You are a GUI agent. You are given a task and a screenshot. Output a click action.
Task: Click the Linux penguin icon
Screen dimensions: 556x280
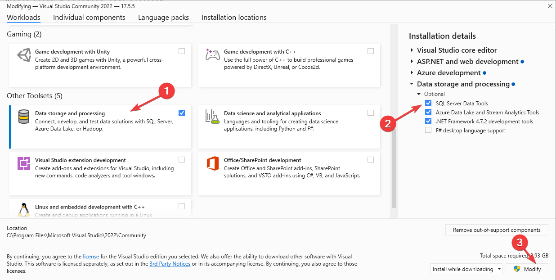[24, 210]
